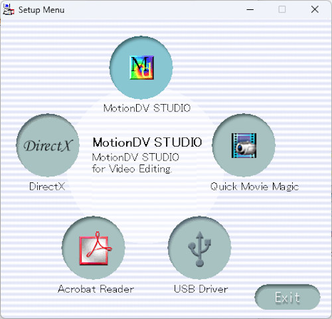Minimize the Setup Menu window
Screen dimensions: 332x319
250,9
